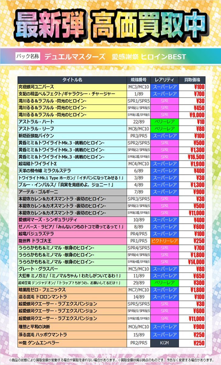Select the 還る混沌 ドロロンマントラ title cell

(x=72, y=297)
